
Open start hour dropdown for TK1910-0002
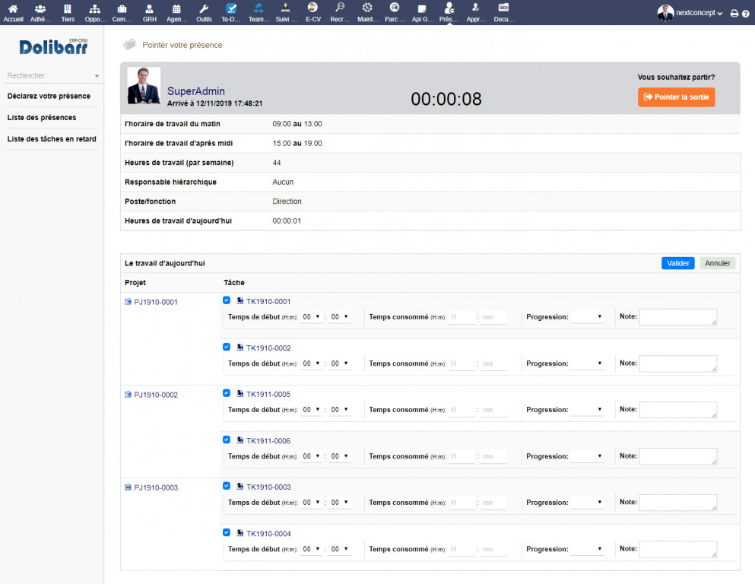[x=311, y=364]
